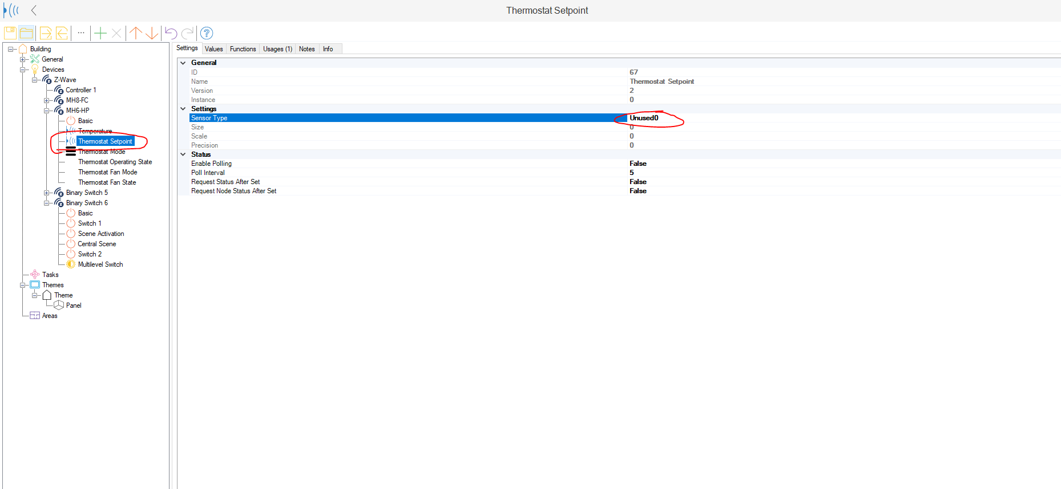The width and height of the screenshot is (1061, 489).
Task: Go back using the top-left arrow
Action: 34,10
